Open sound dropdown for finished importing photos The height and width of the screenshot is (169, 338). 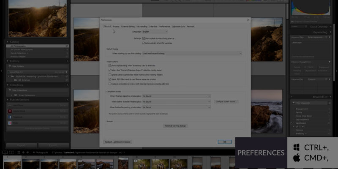tap(176, 96)
